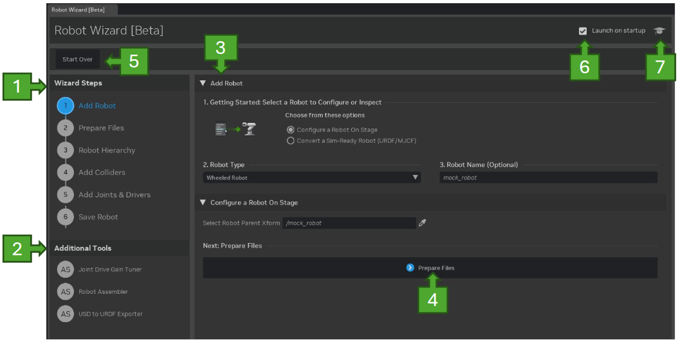Launch the Robot Assembler tool

tap(66, 291)
